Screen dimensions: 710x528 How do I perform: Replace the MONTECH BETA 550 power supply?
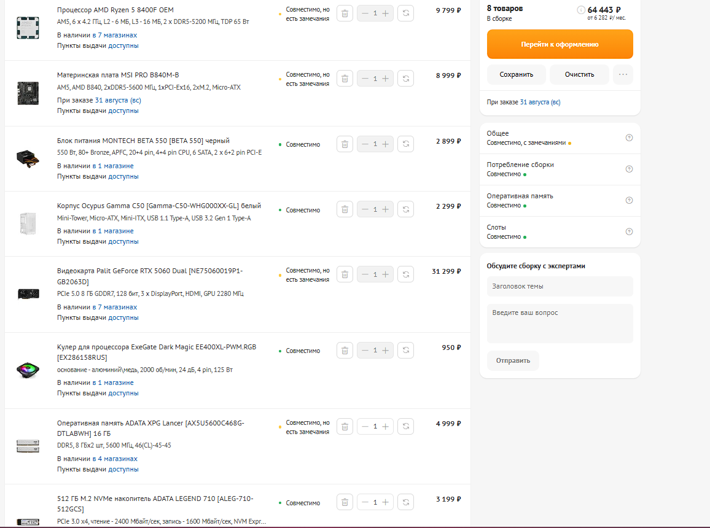pyautogui.click(x=406, y=144)
